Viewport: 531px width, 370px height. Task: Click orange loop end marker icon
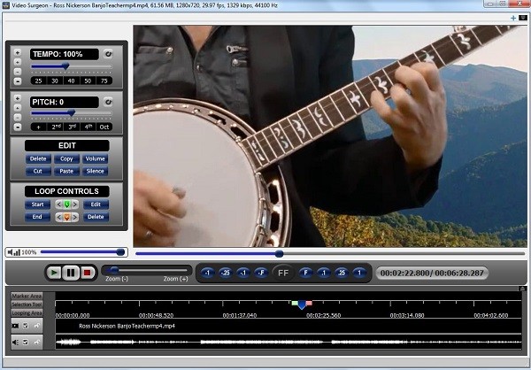tap(66, 217)
